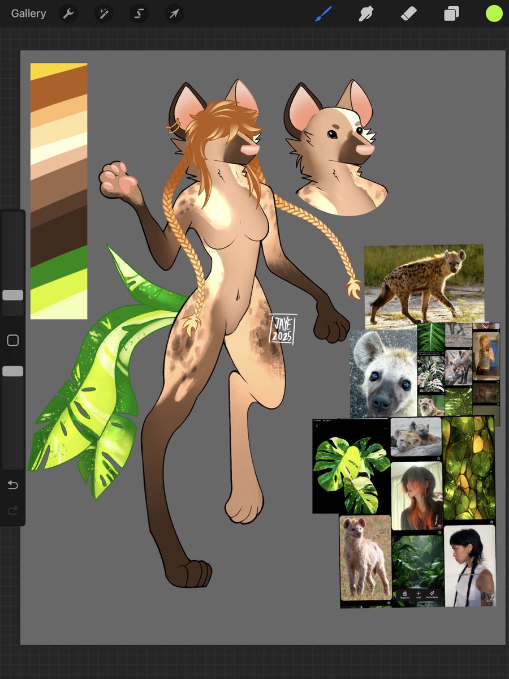This screenshot has width=509, height=679.
Task: Select the Transform arrow tool
Action: (174, 14)
